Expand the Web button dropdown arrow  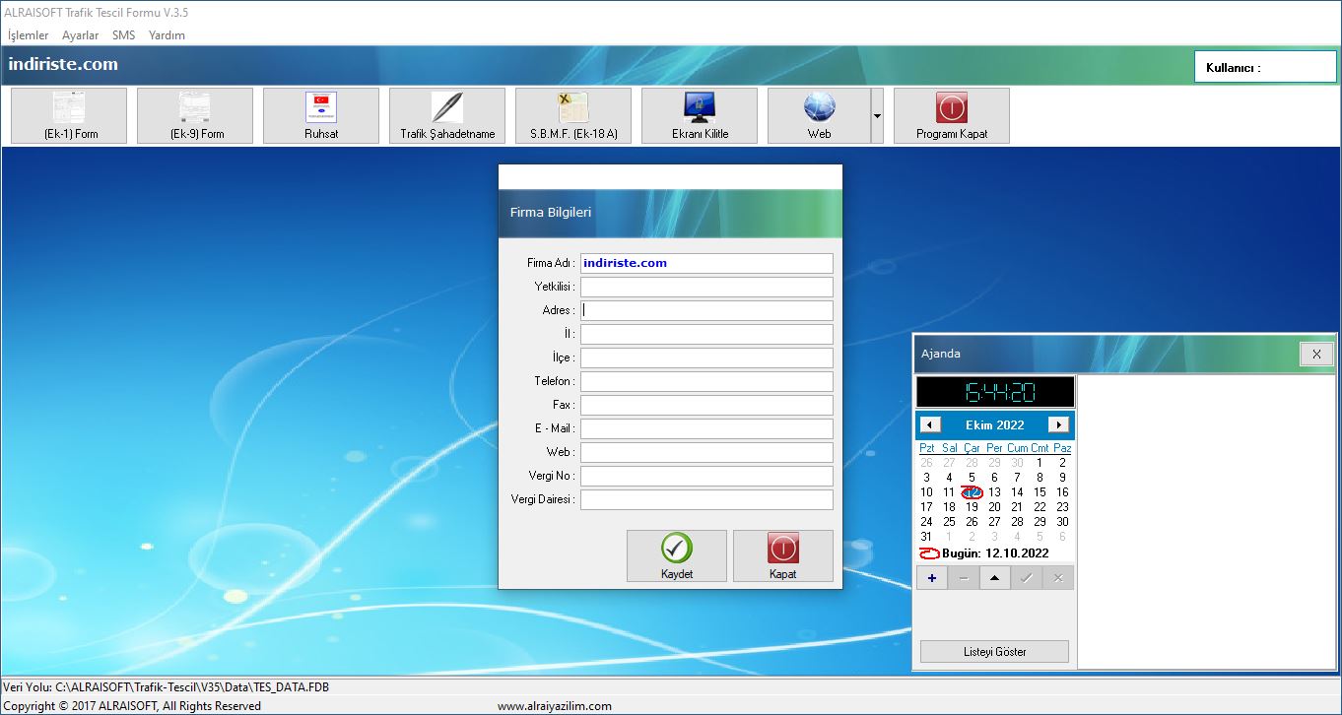click(877, 115)
